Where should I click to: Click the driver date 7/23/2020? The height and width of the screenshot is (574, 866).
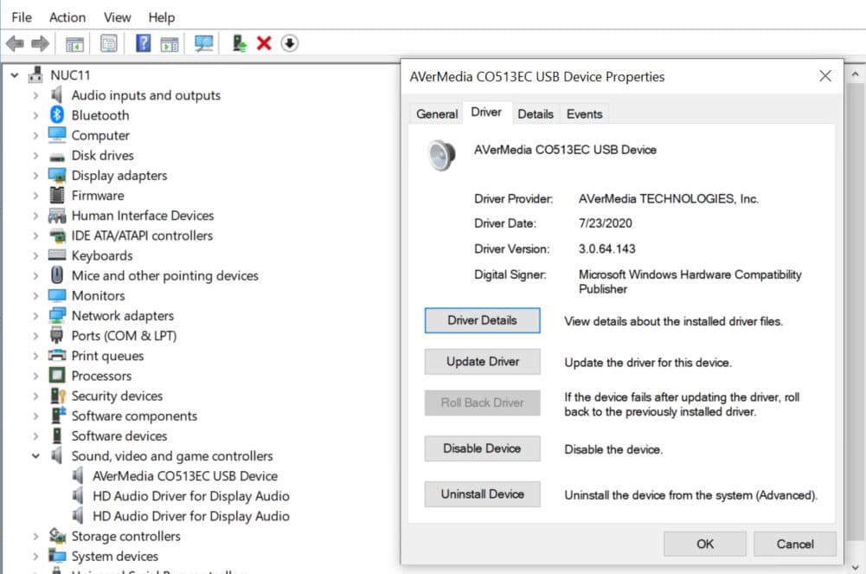[x=606, y=223]
